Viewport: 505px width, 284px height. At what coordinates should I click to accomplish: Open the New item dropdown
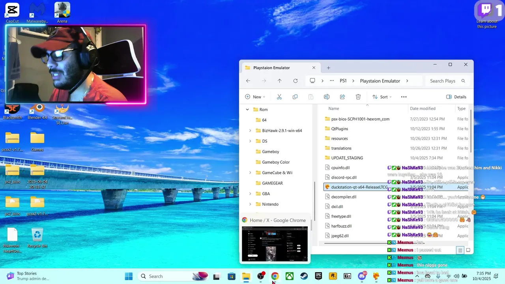coord(255,97)
